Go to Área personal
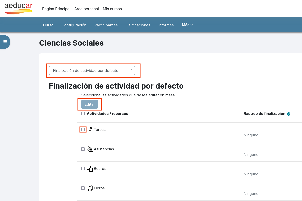Screen dimensions: 302x201 [x=87, y=9]
